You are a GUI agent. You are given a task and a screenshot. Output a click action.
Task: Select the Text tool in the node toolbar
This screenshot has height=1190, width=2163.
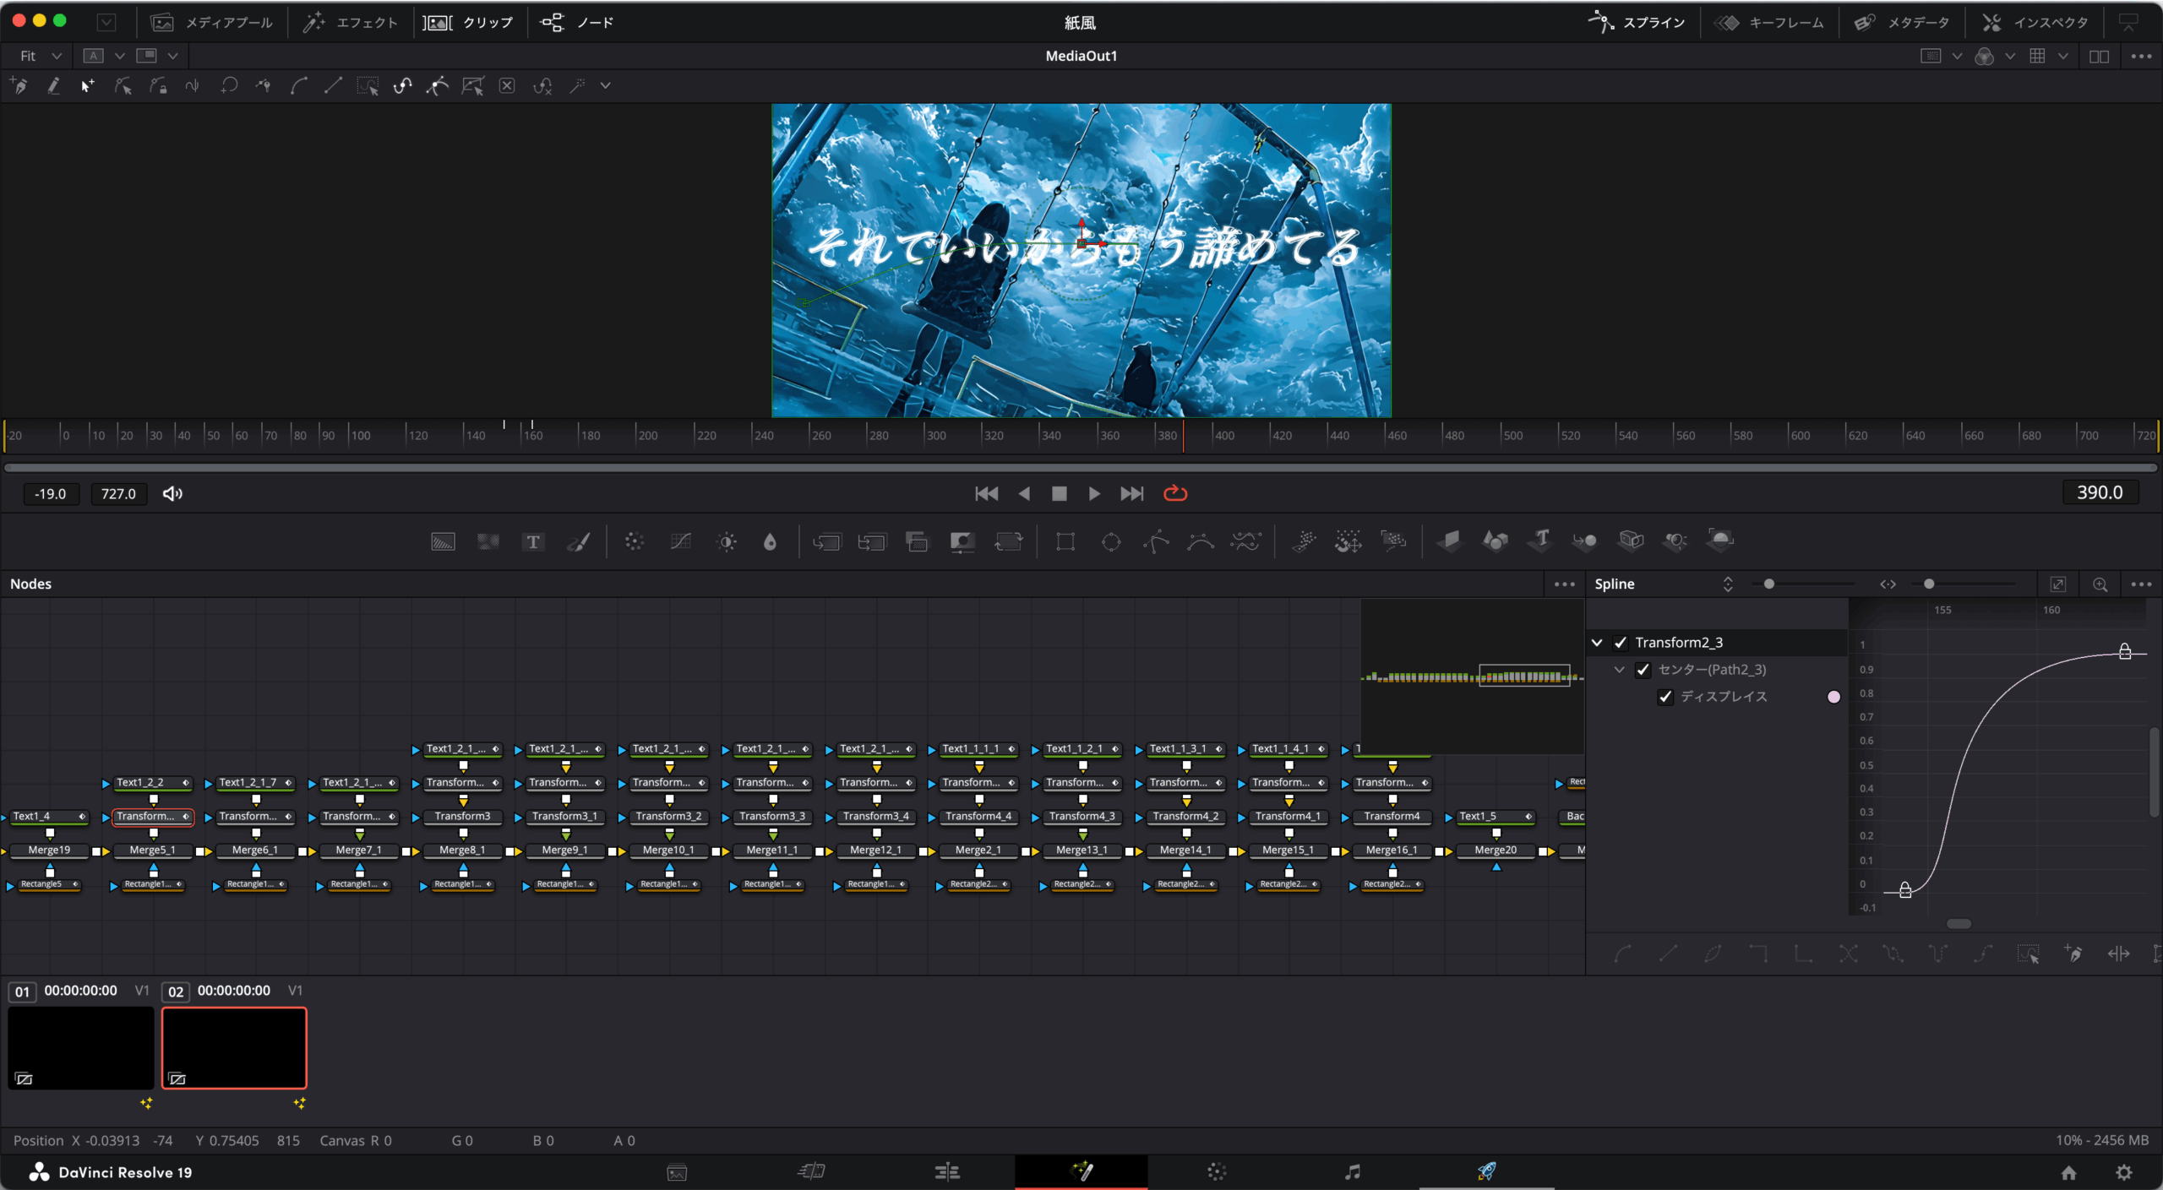tap(532, 541)
